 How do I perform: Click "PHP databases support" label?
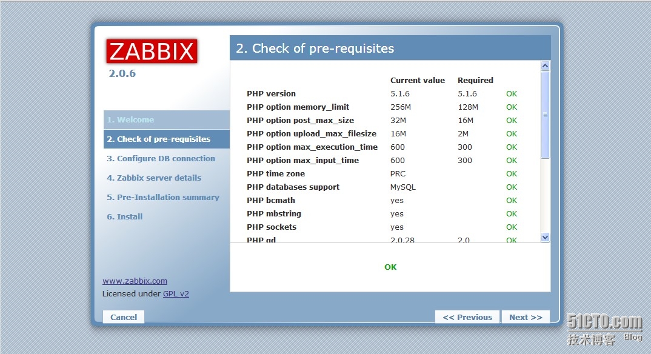[293, 187]
